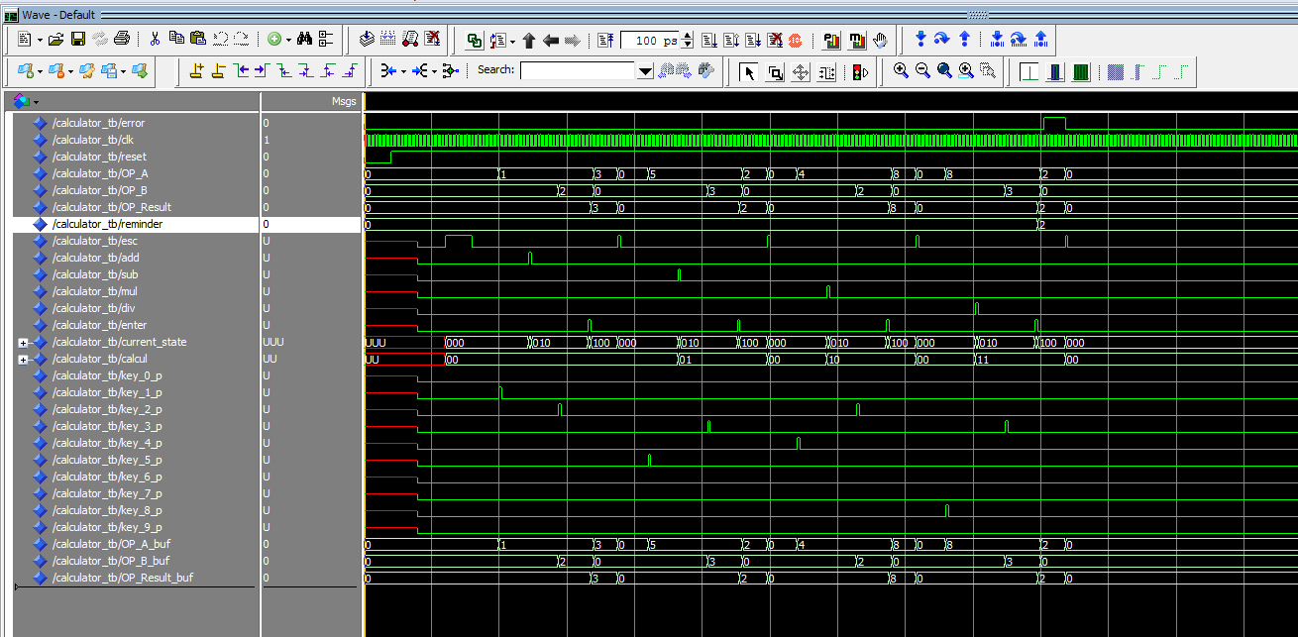The width and height of the screenshot is (1298, 637).
Task: Click the Open file icon
Action: [x=56, y=40]
